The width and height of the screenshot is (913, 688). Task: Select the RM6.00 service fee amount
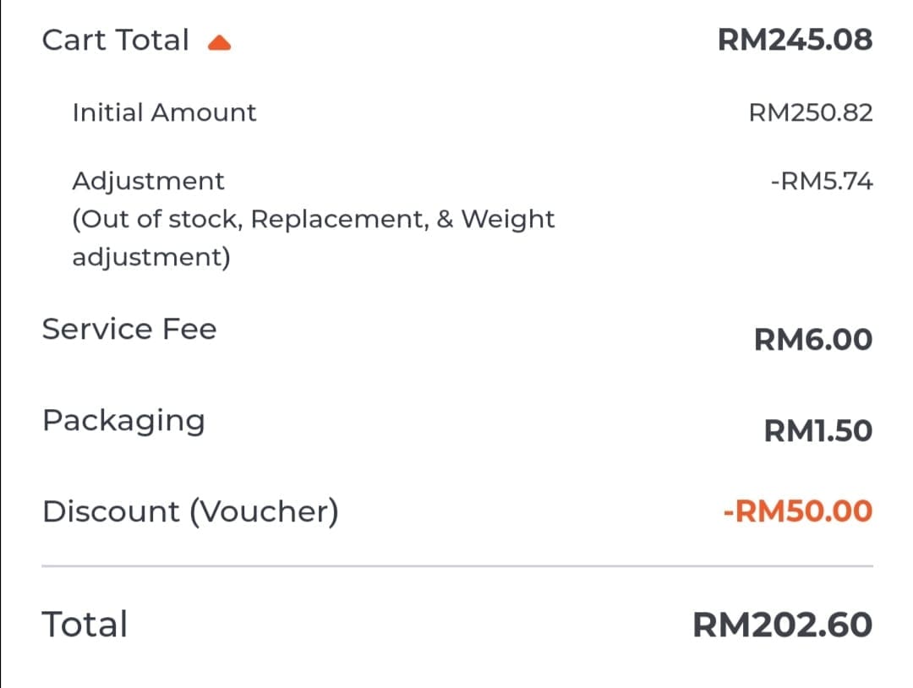pyautogui.click(x=813, y=339)
